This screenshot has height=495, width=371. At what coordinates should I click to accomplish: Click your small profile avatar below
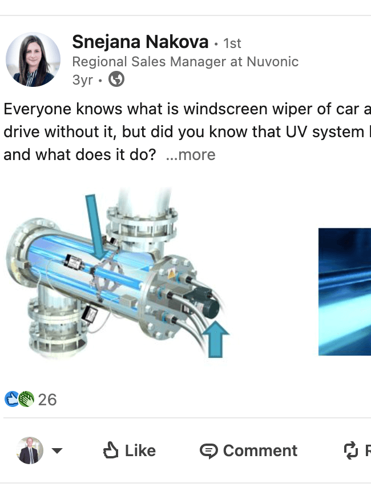(x=30, y=450)
